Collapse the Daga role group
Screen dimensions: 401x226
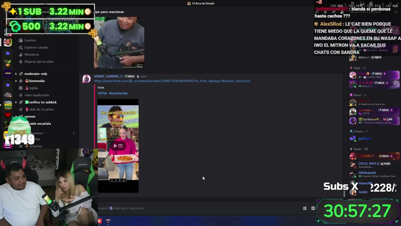click(359, 68)
